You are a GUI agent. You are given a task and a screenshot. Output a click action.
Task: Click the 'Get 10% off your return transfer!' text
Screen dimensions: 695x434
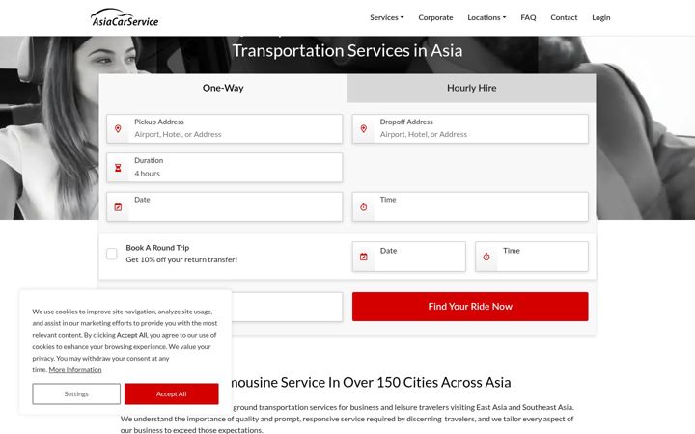coord(181,259)
